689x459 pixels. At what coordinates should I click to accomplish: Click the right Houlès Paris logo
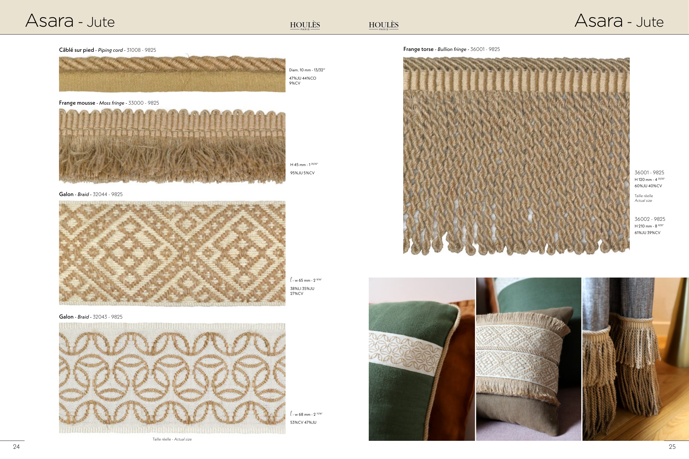point(383,25)
